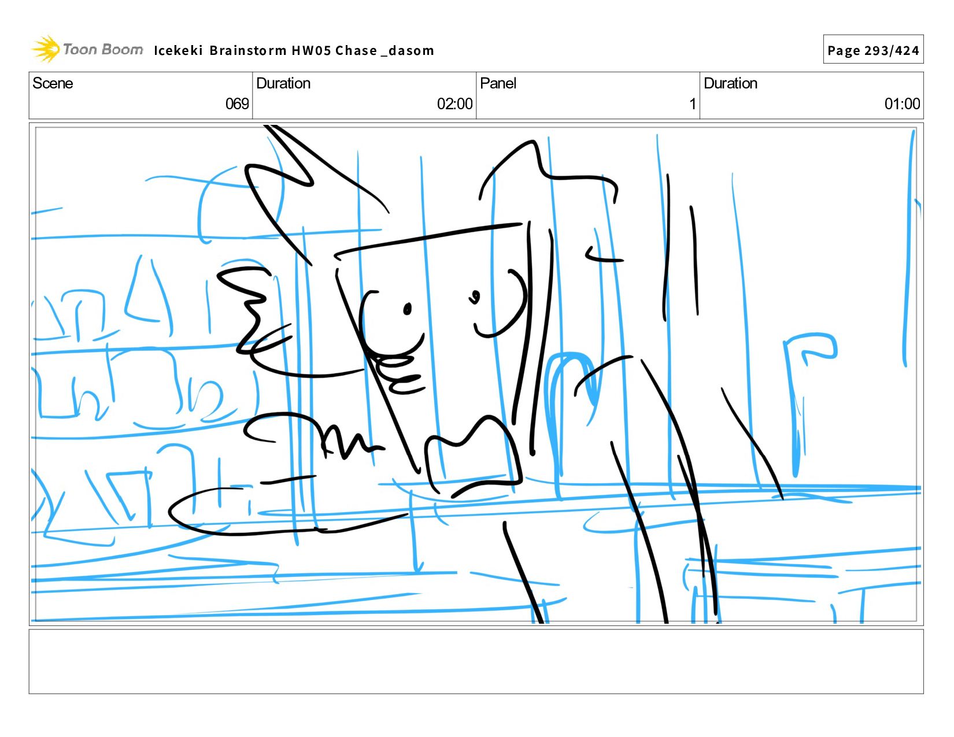Click the empty notes box below sketch
954x737 pixels.
click(476, 662)
